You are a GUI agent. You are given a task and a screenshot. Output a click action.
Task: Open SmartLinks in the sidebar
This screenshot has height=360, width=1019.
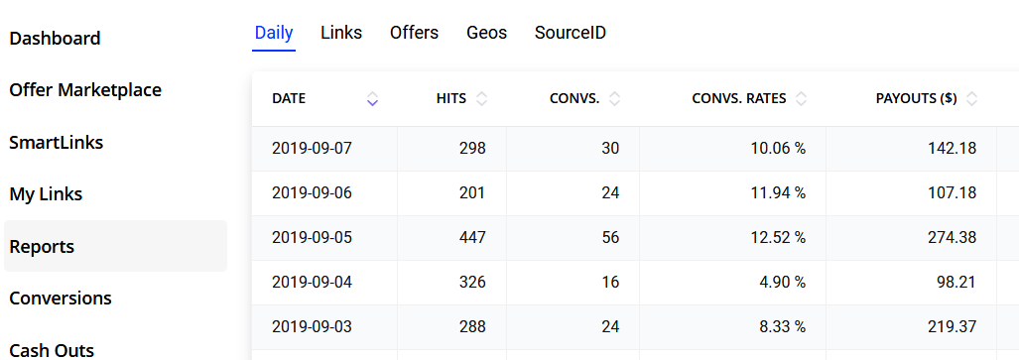56,142
